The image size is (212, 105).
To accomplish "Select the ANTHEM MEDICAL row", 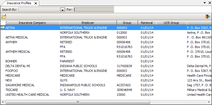I will tap(106, 52).
